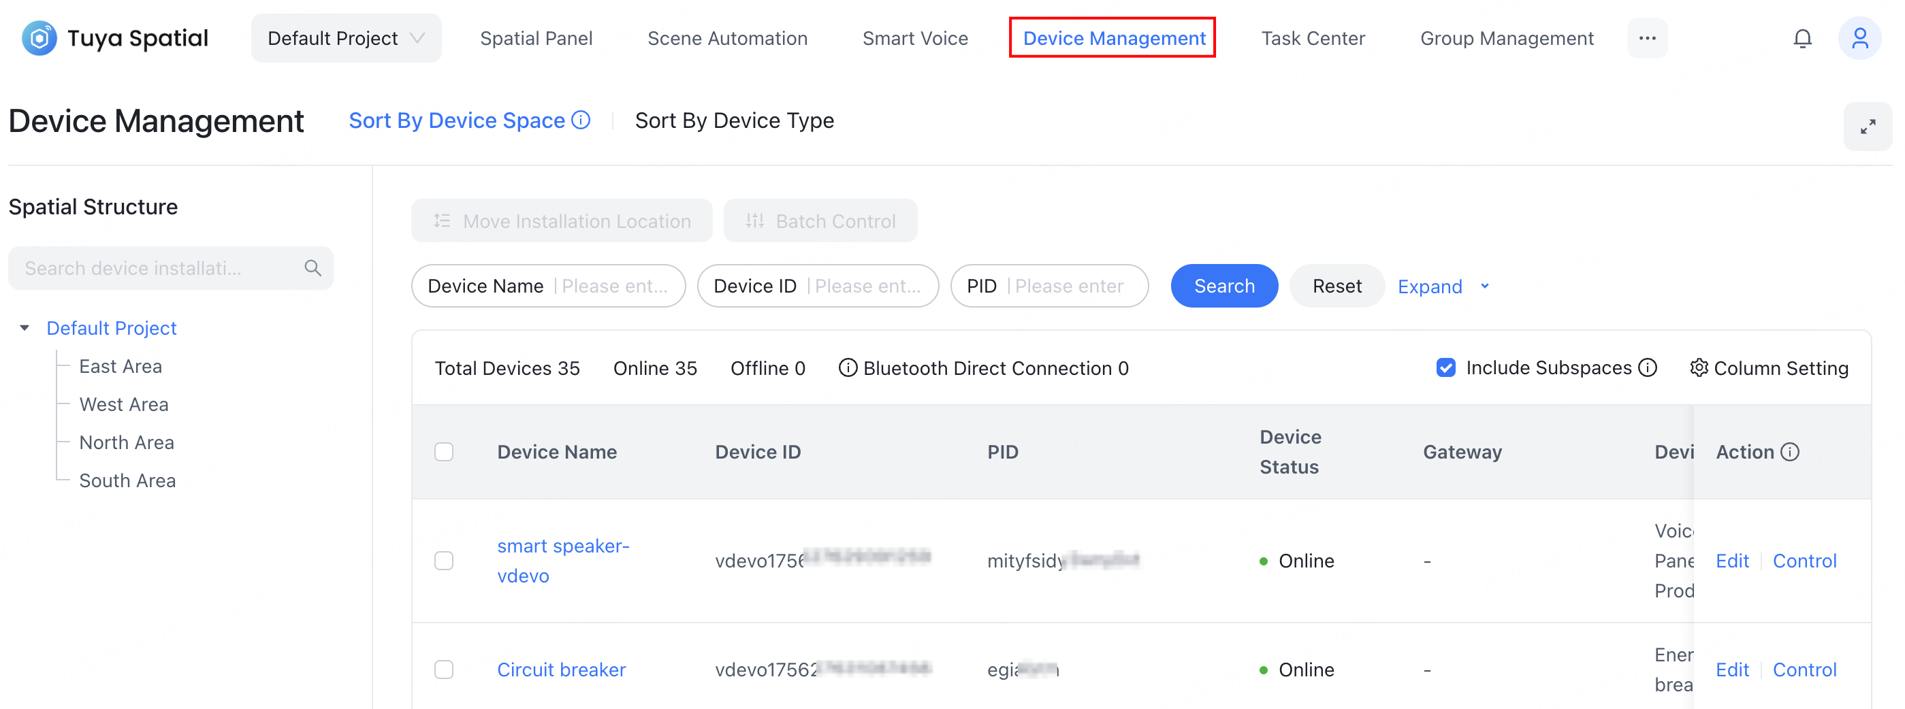The width and height of the screenshot is (1905, 709).
Task: Open the user profile avatar
Action: 1859,39
